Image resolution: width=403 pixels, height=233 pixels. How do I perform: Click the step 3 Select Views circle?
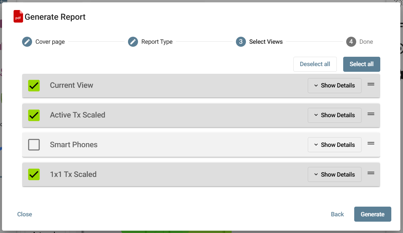241,42
